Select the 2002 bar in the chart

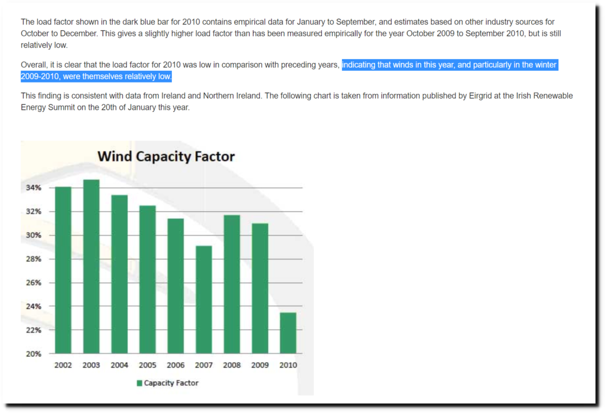click(x=63, y=270)
